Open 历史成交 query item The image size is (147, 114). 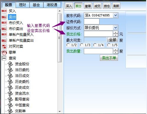point(22,88)
